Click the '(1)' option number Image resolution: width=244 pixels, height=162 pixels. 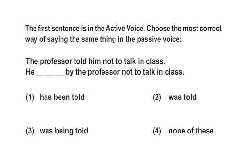30,97
